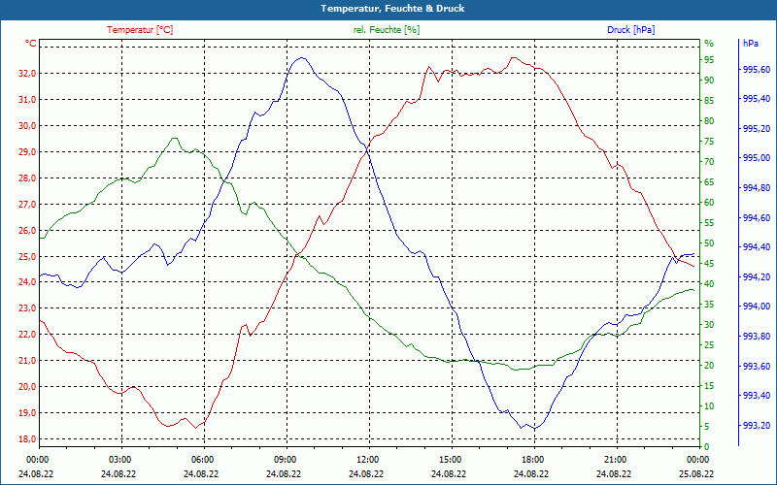Click the green '40' humidity axis value
This screenshot has height=485, width=777.
coord(709,284)
